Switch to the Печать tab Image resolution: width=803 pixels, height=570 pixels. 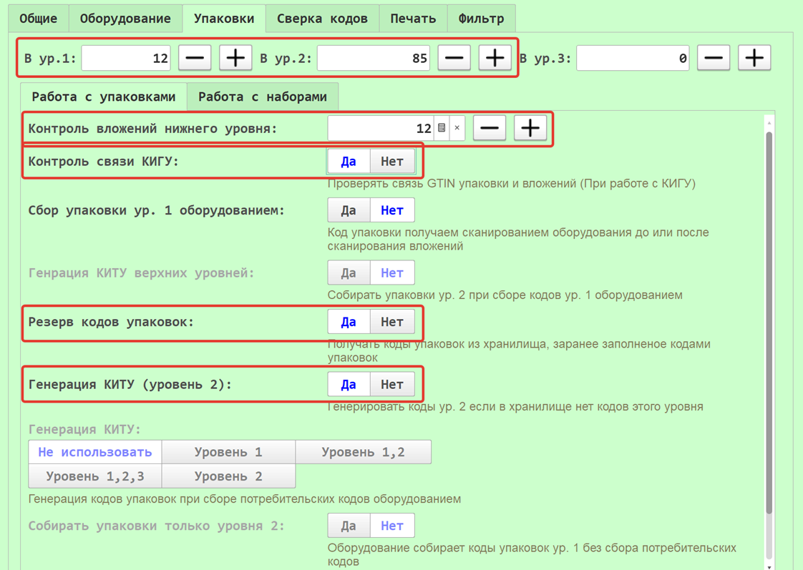click(x=413, y=19)
